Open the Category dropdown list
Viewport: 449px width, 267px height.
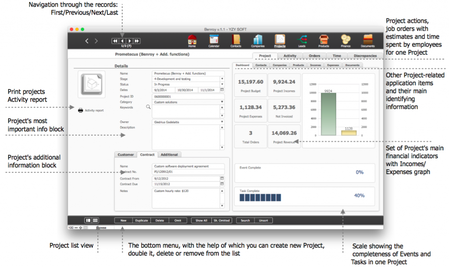222,102
